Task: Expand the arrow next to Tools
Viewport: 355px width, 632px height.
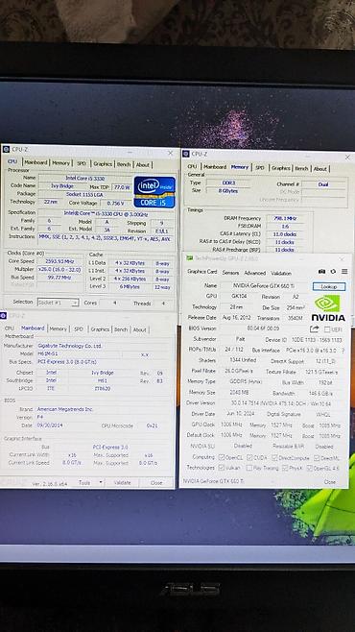Action: click(101, 482)
